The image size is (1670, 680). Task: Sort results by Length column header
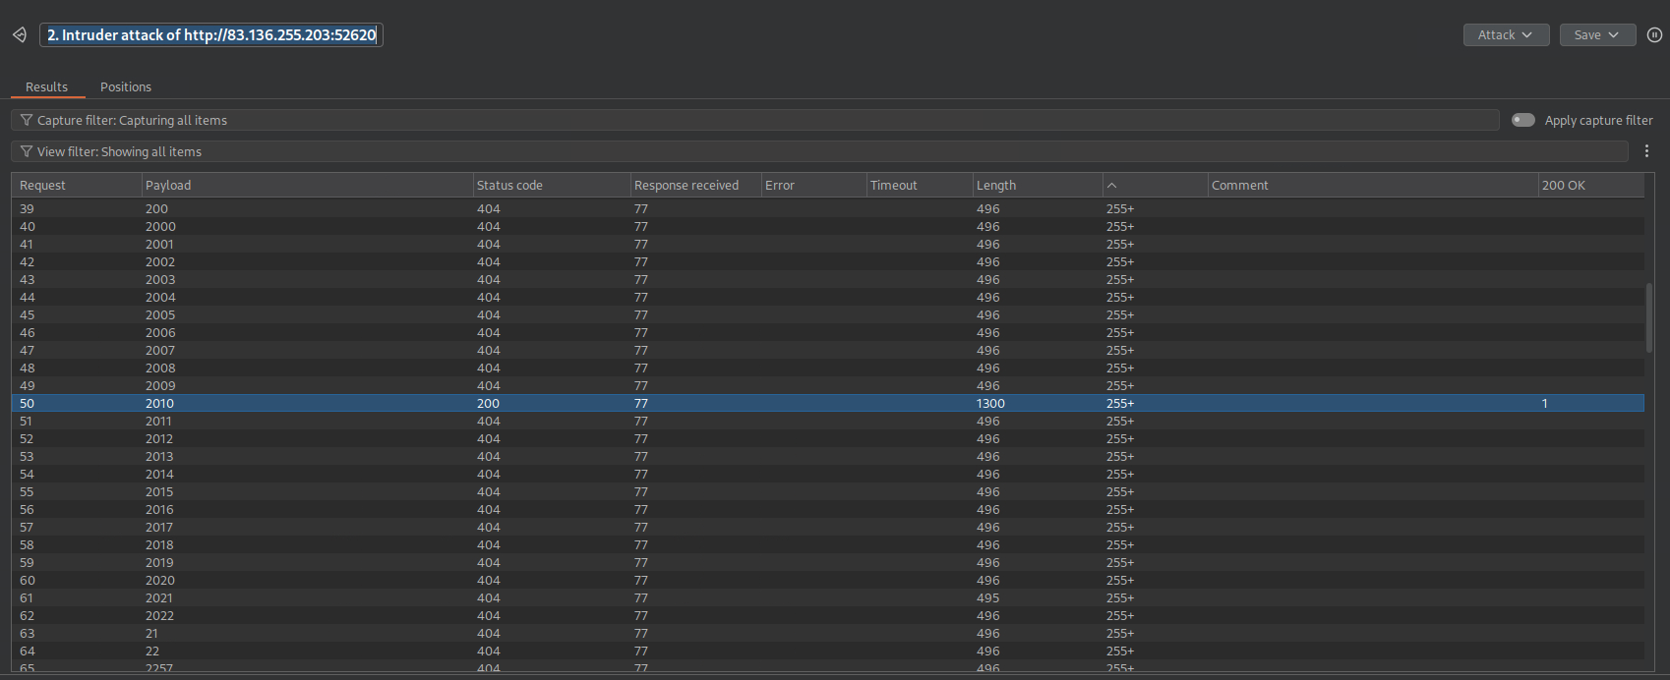coord(996,186)
